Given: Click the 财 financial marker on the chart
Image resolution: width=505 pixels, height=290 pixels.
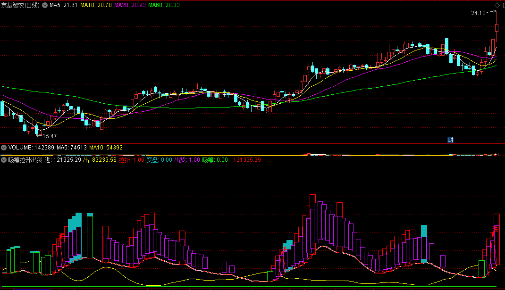Looking at the screenshot, I should (x=450, y=140).
